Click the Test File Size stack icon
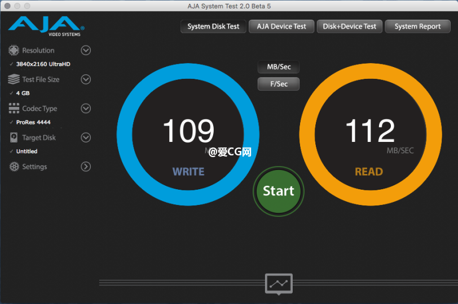This screenshot has width=458, height=304. pos(14,79)
